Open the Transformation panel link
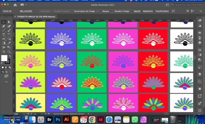205x124 pixels. tap(162, 11)
